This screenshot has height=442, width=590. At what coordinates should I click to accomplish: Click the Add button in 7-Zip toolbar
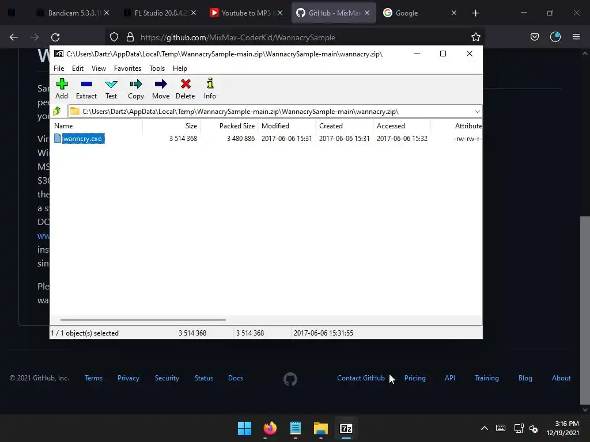62,89
